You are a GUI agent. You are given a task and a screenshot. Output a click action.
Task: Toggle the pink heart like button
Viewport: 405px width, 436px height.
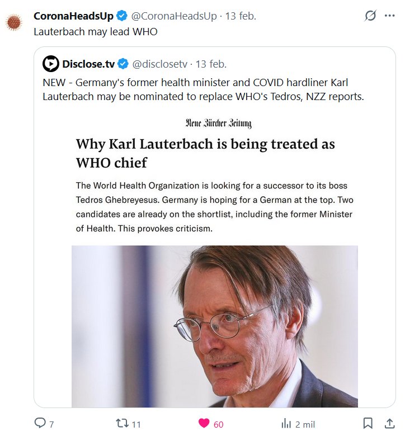(x=204, y=423)
